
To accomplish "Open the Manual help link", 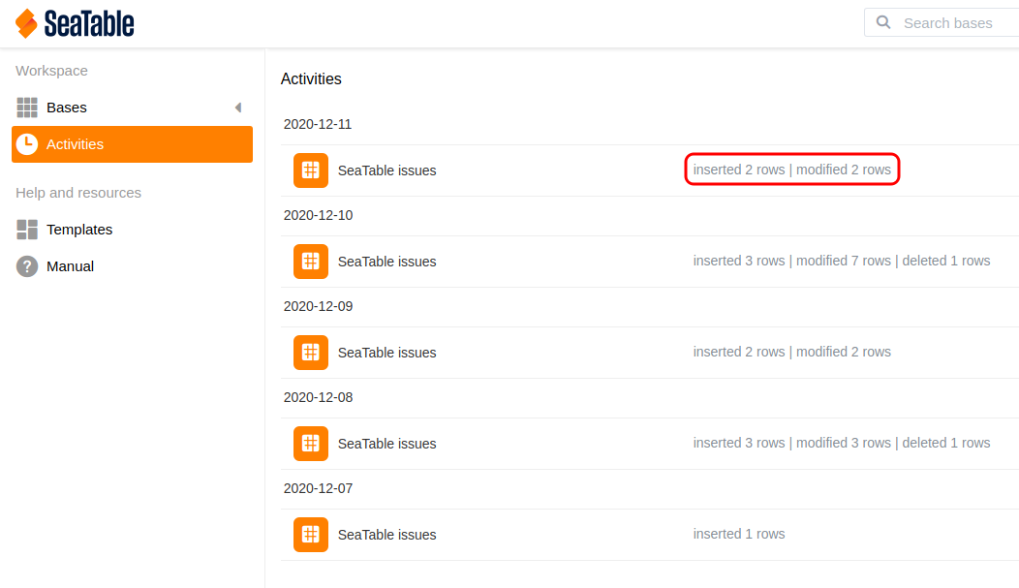I will [x=70, y=266].
